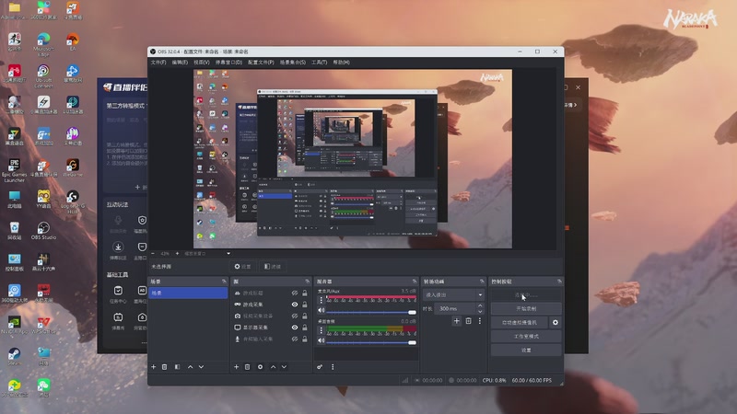Move scene up with arrow icon
This screenshot has width=737, height=414.
pyautogui.click(x=191, y=366)
